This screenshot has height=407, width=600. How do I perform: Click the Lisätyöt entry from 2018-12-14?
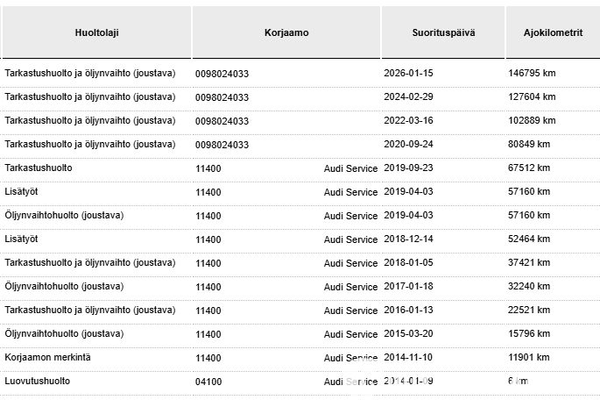point(22,239)
